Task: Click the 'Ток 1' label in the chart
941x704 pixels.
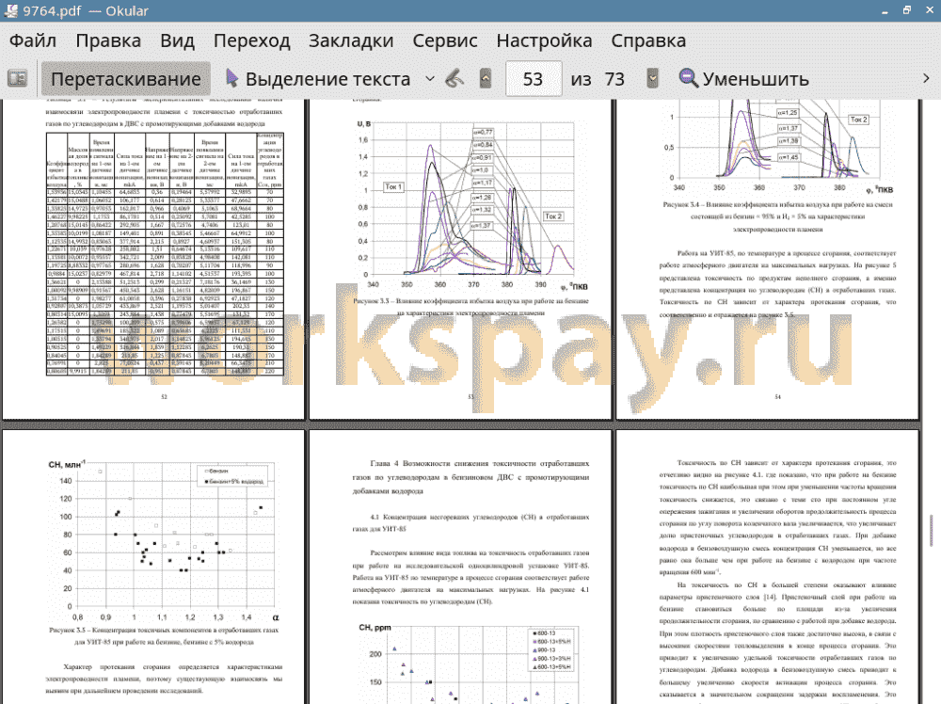Action: (x=393, y=186)
